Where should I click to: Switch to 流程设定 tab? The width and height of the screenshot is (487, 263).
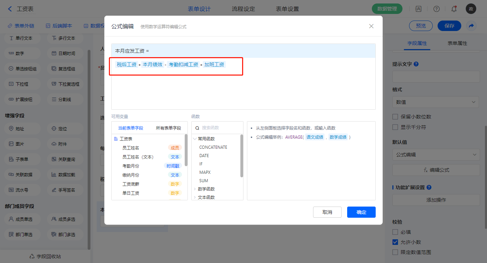coord(243,9)
